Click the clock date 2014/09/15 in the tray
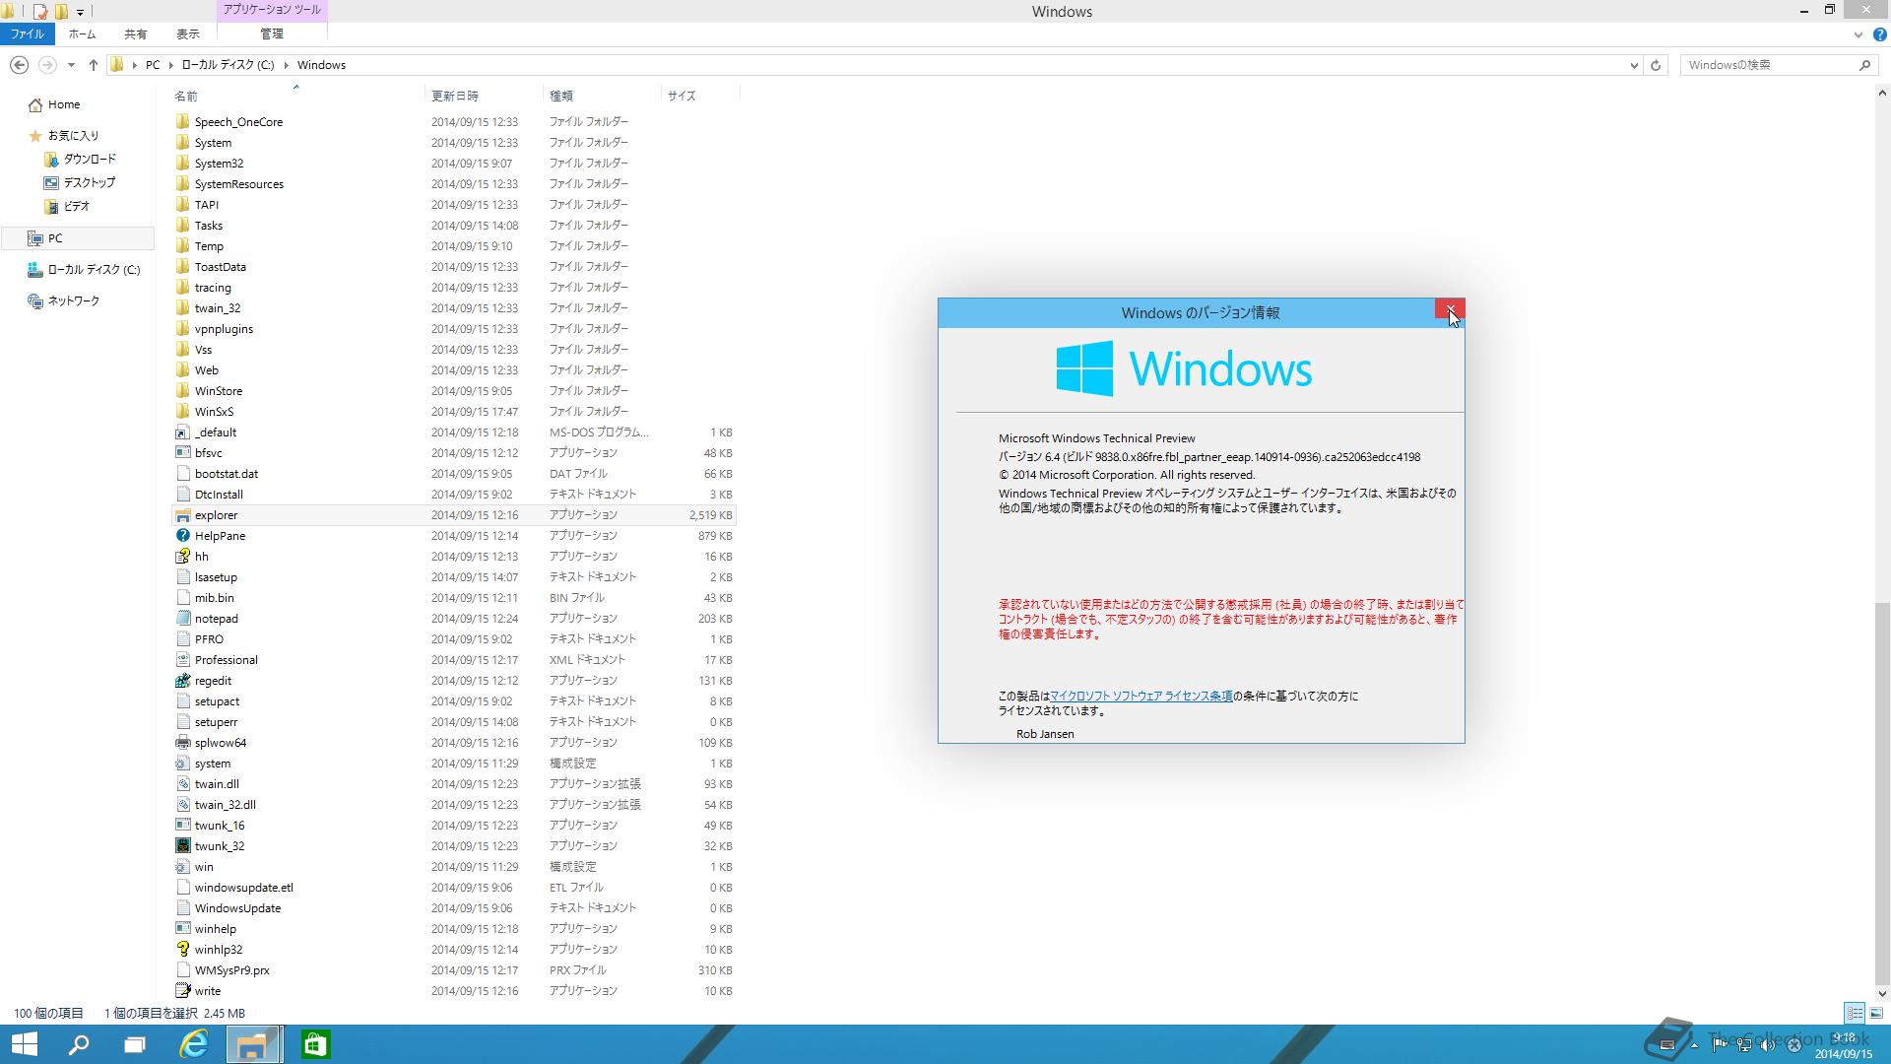 (x=1844, y=1053)
